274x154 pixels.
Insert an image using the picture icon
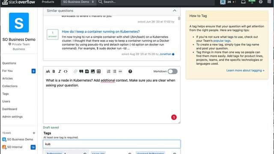point(93,71)
